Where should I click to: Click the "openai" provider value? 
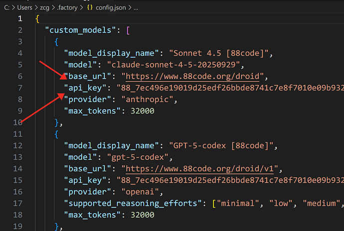[x=140, y=192]
